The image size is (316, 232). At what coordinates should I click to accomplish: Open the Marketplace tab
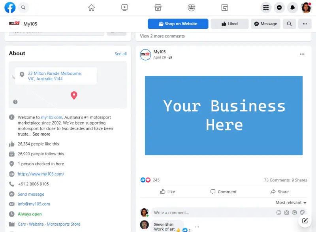pyautogui.click(x=158, y=8)
